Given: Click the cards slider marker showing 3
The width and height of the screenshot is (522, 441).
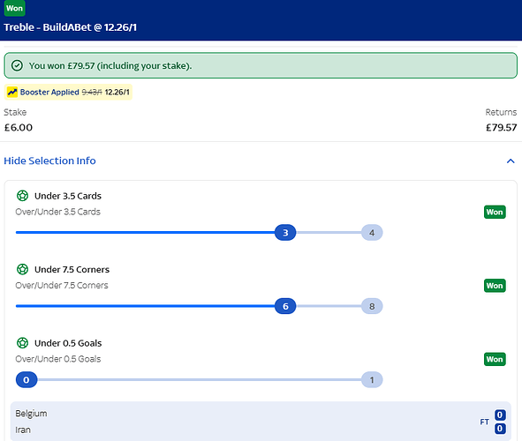Looking at the screenshot, I should 285,233.
